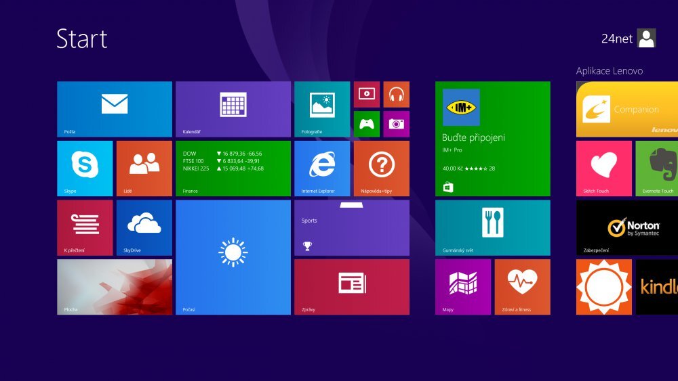
Task: Open the SkyDrive cloud tile
Action: [144, 227]
